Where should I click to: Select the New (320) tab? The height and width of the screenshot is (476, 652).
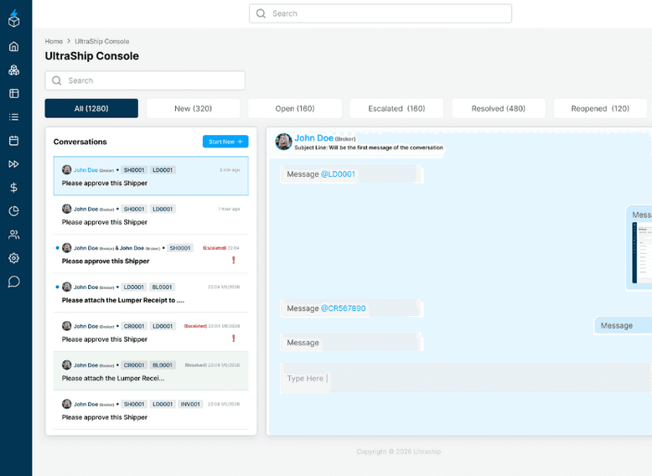(194, 108)
